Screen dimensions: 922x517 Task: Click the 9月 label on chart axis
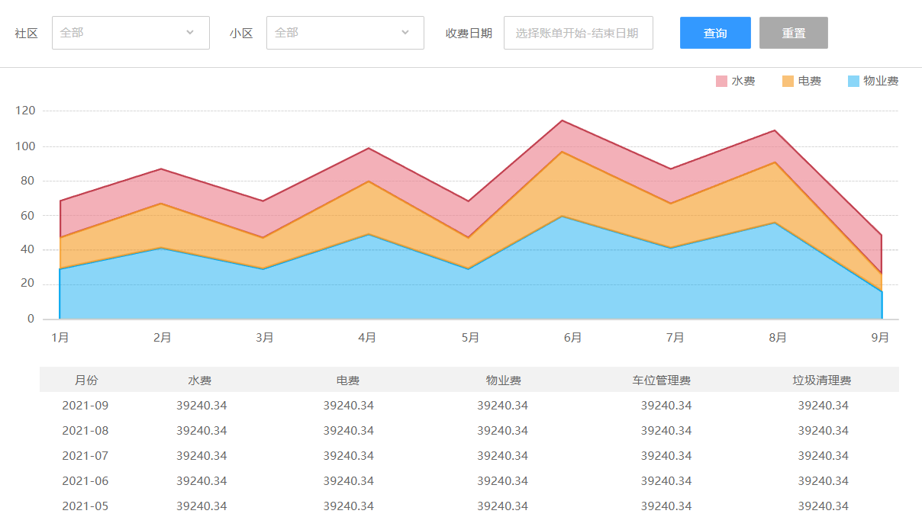click(x=880, y=337)
